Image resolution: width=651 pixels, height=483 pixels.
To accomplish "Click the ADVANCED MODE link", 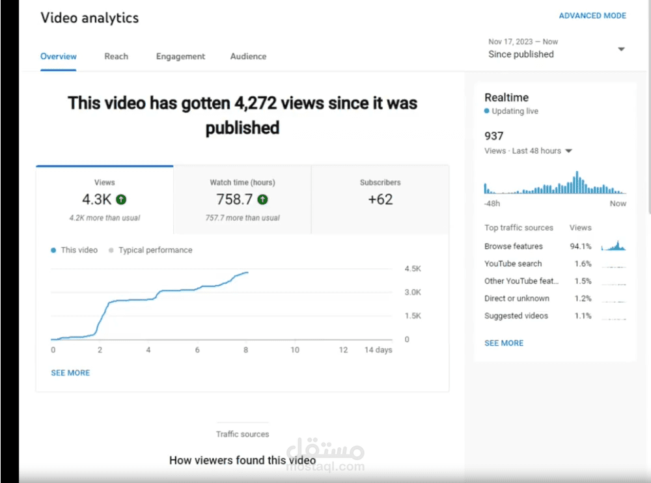I will click(592, 16).
